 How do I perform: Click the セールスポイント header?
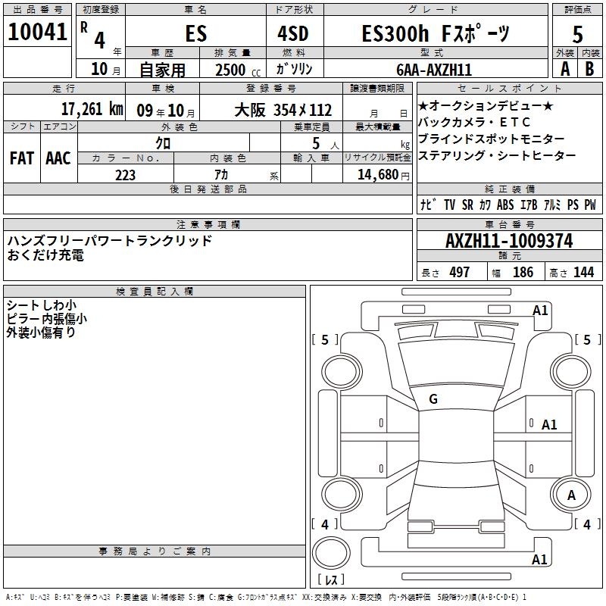(509, 88)
